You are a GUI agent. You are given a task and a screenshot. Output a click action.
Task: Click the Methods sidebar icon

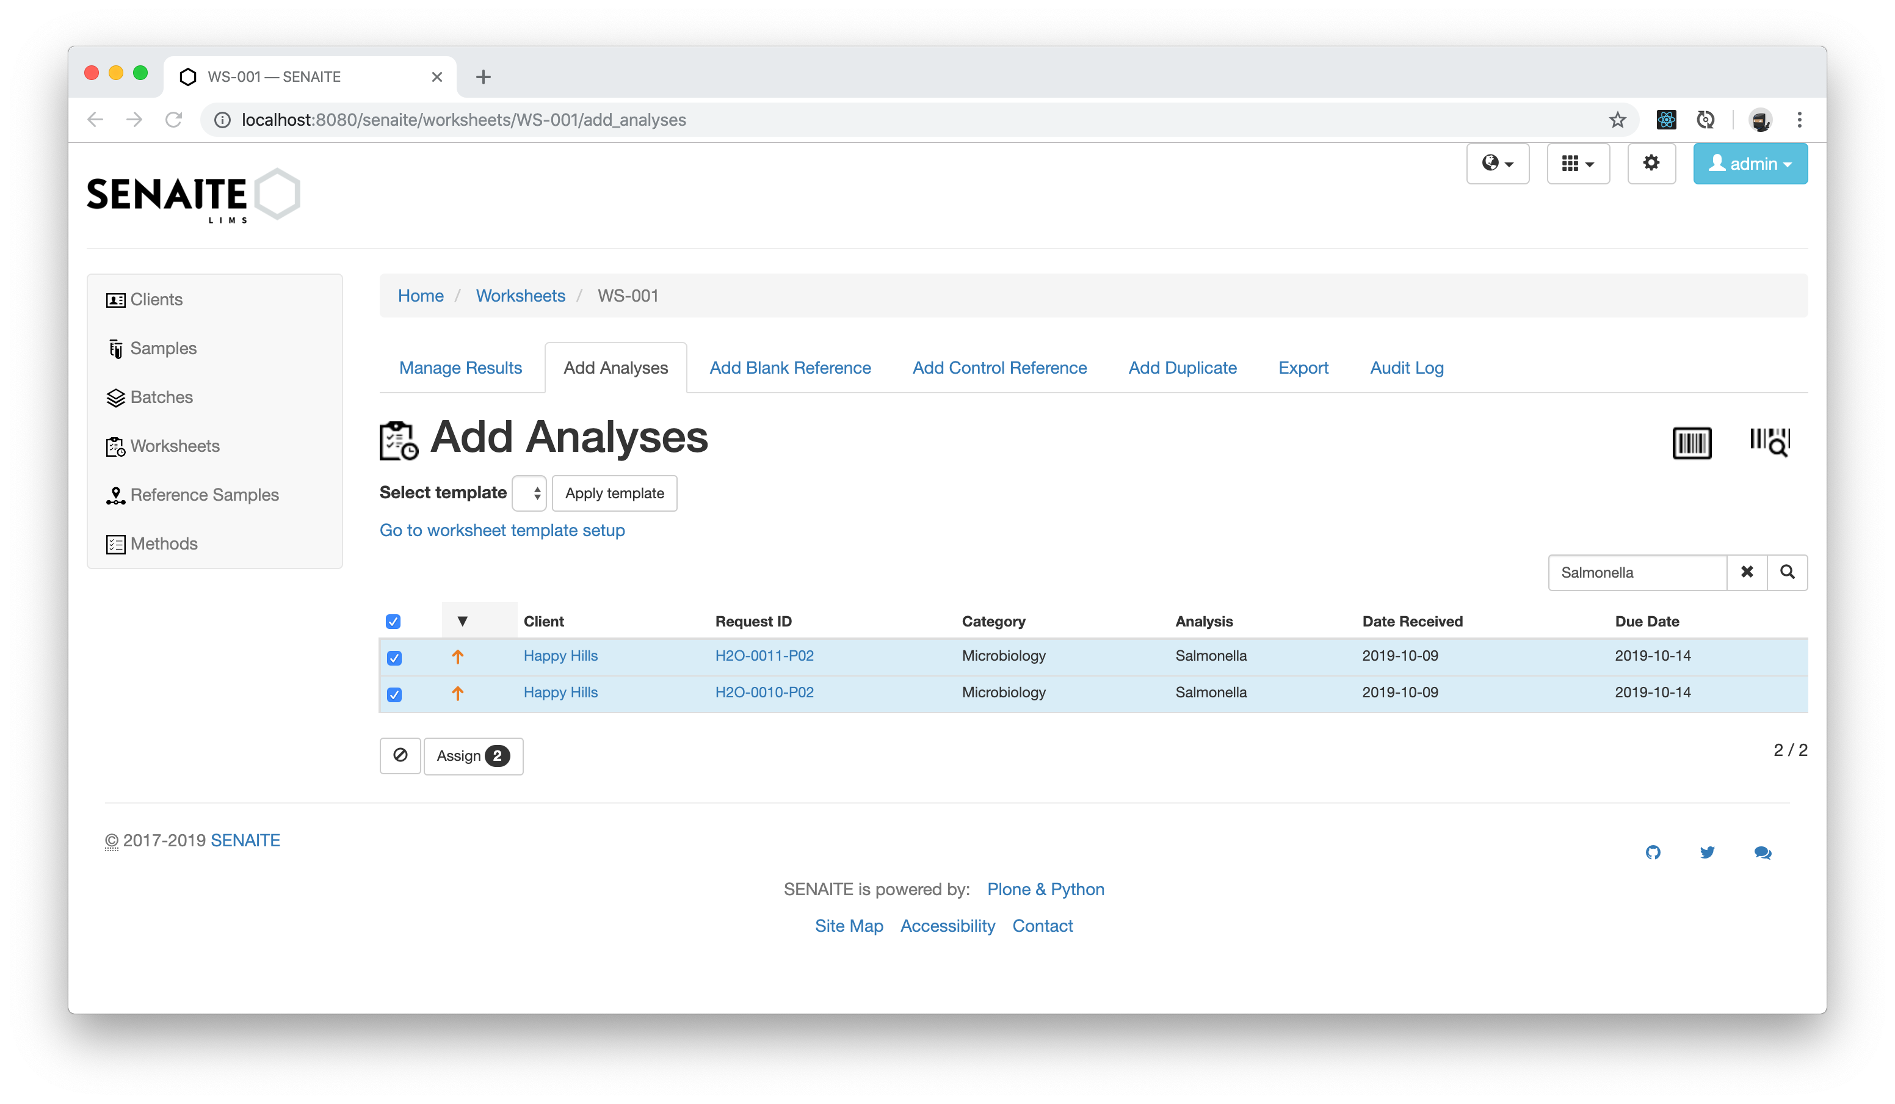pos(114,543)
